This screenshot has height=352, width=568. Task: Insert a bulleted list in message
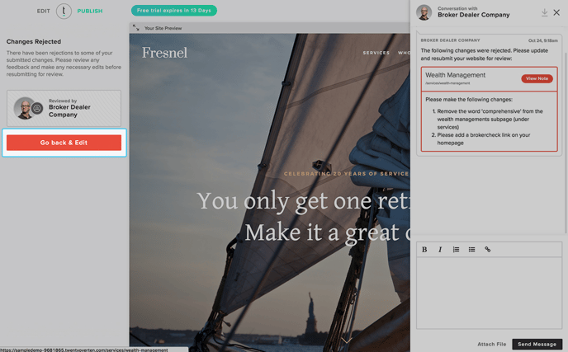point(471,249)
